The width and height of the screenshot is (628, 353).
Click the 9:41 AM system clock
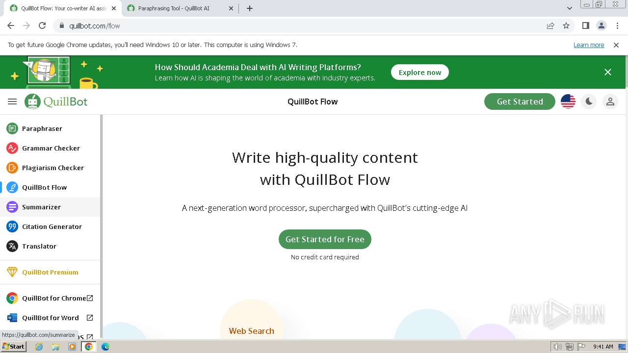pyautogui.click(x=603, y=347)
